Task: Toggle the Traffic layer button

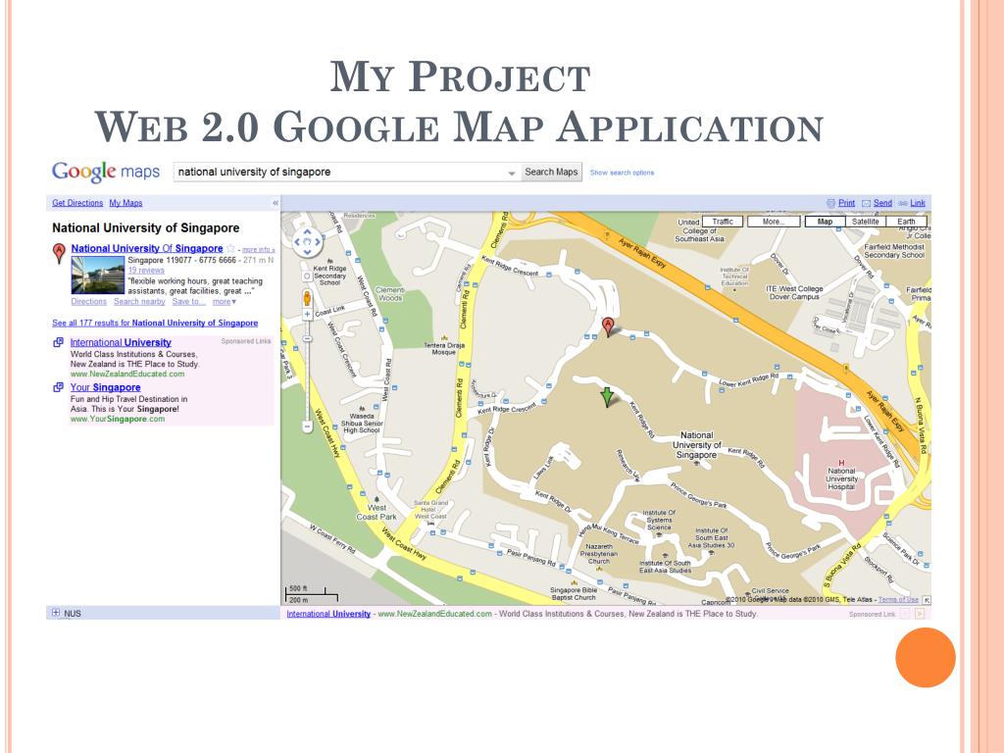Action: [723, 222]
